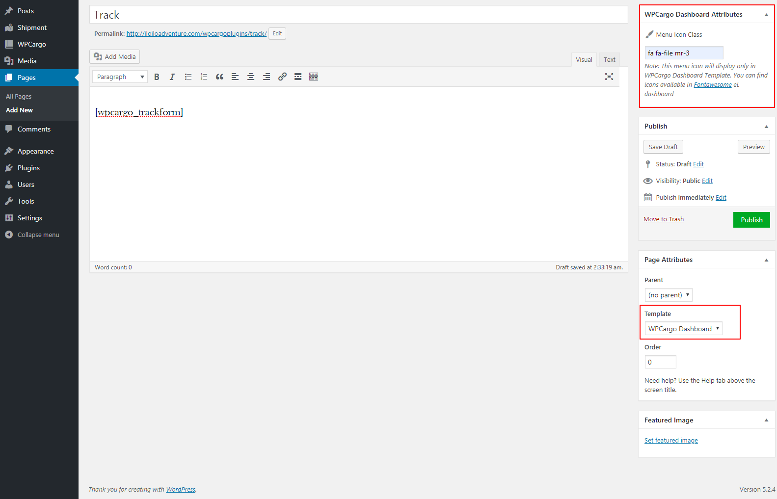777x499 pixels.
Task: Enable distraction-free writing mode
Action: tap(609, 77)
